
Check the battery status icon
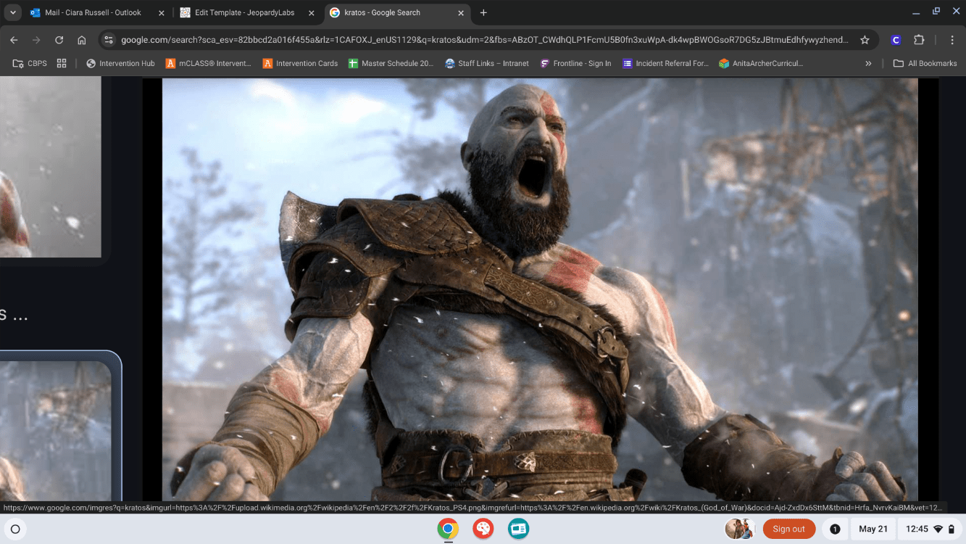[x=952, y=529]
